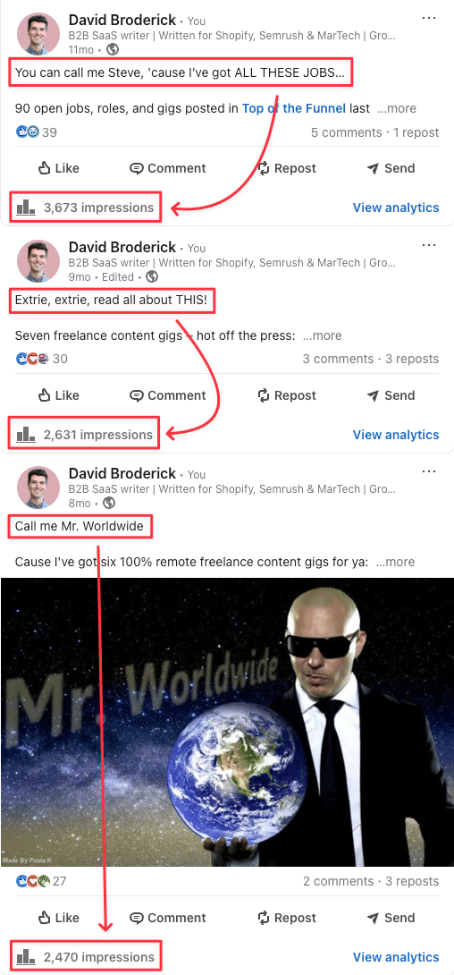Click David Broderick's avatar on the 8mo post
This screenshot has height=975, width=454.
38,488
